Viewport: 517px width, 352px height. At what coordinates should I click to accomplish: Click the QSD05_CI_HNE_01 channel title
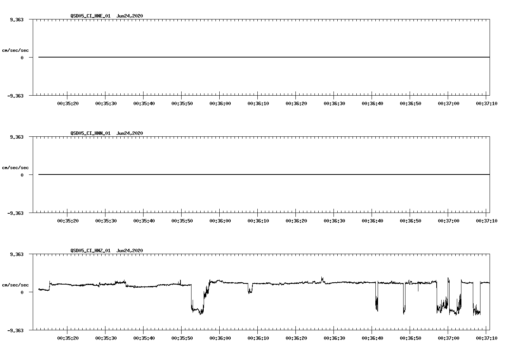(91, 16)
